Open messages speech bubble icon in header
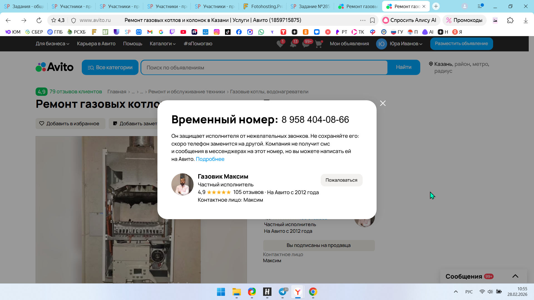The image size is (534, 300). 306,44
